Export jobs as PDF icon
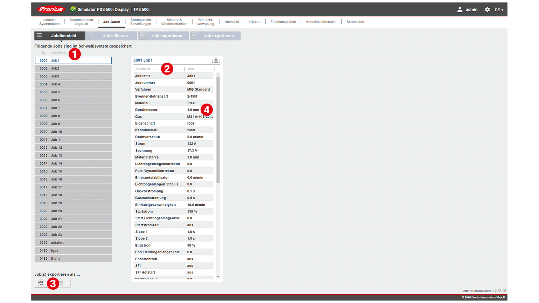Screen dimensions: 539x303 (x=41, y=283)
